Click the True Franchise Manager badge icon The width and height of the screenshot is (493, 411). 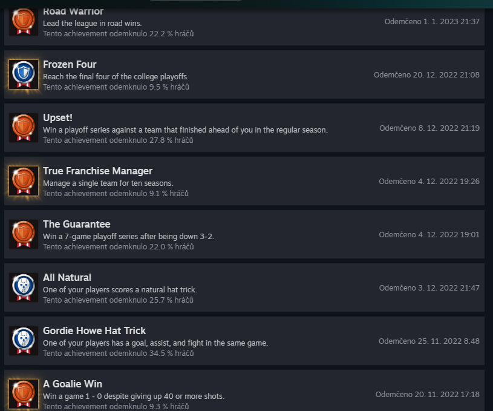coord(24,181)
